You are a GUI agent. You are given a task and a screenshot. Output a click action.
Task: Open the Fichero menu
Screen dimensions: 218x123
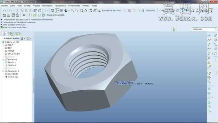coord(4,6)
